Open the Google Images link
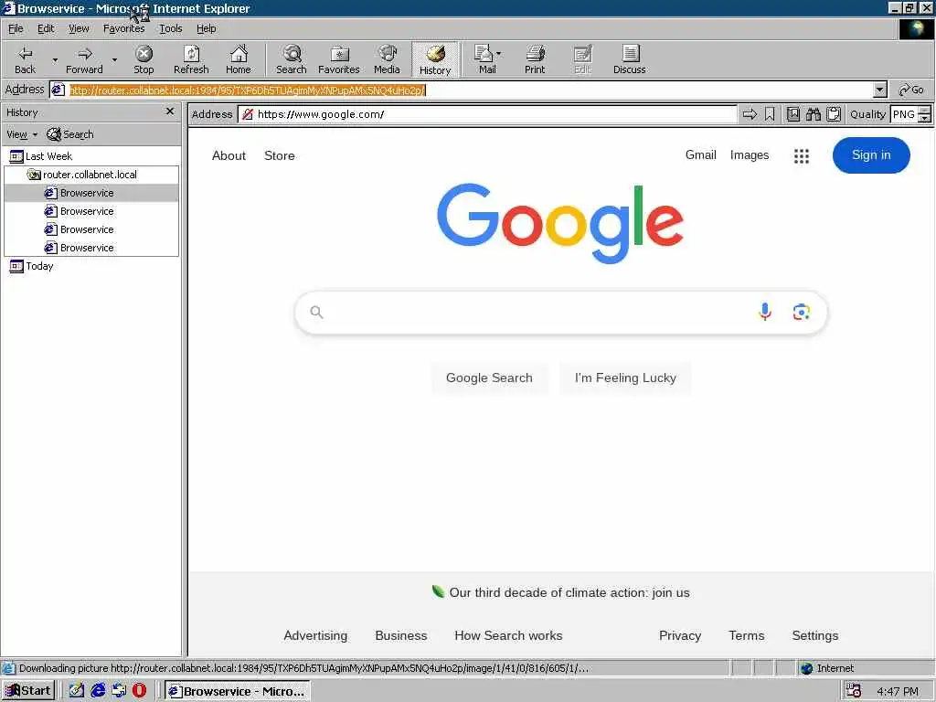This screenshot has height=702, width=936. click(x=750, y=154)
